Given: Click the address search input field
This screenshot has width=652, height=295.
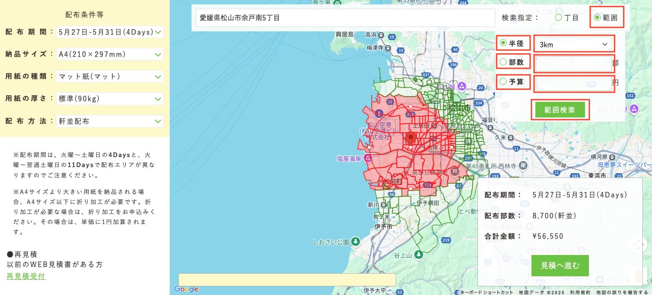Looking at the screenshot, I should point(345,18).
